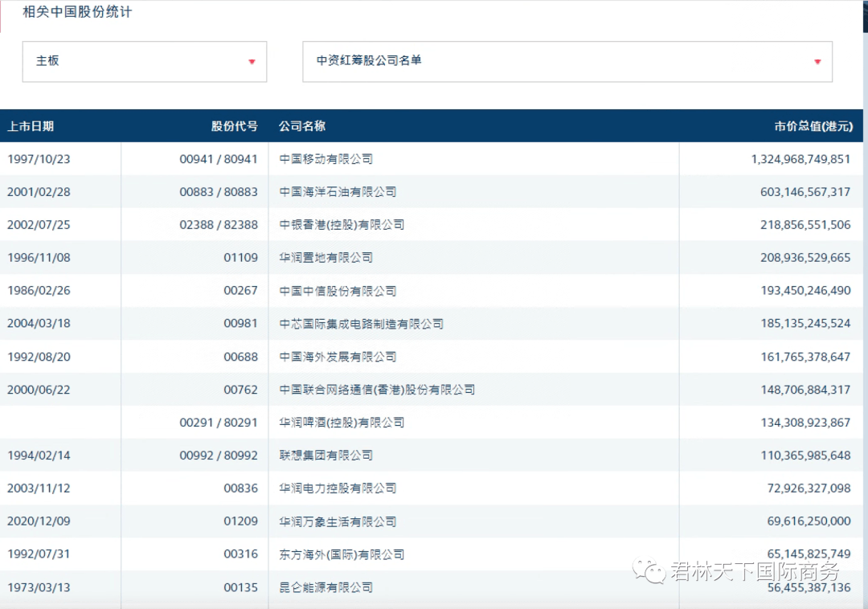The width and height of the screenshot is (868, 609).
Task: Select stock code 00883 / 80883
Action: pos(219,192)
